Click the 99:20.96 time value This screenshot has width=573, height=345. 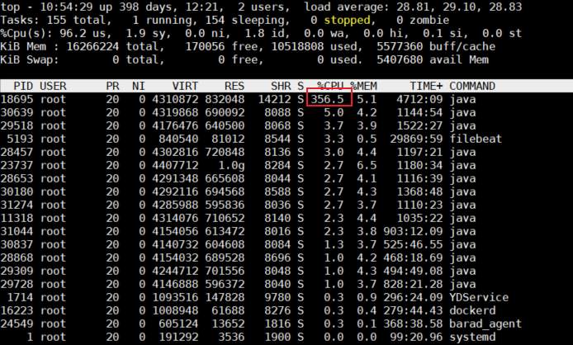point(416,337)
